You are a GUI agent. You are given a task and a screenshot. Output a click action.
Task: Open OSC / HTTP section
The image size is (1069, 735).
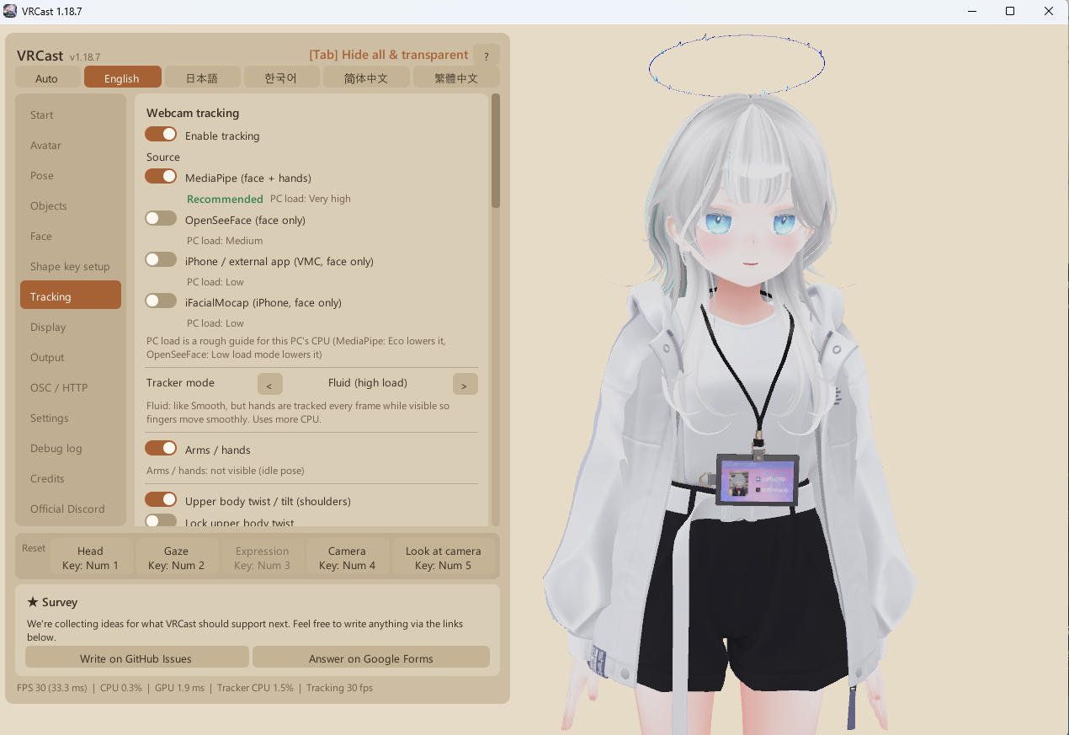click(71, 387)
